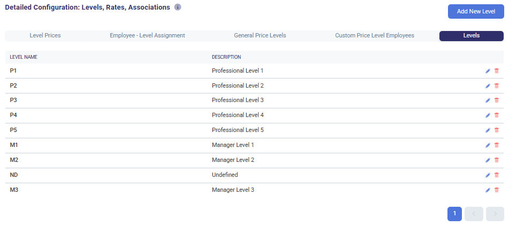Edit the P3 level entry
Viewport: 509px width, 226px height.
[488, 100]
